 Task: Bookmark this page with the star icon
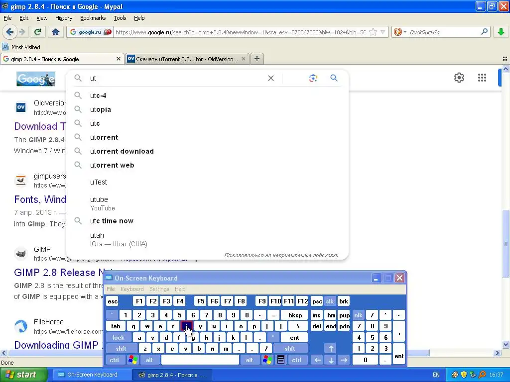coord(373,32)
